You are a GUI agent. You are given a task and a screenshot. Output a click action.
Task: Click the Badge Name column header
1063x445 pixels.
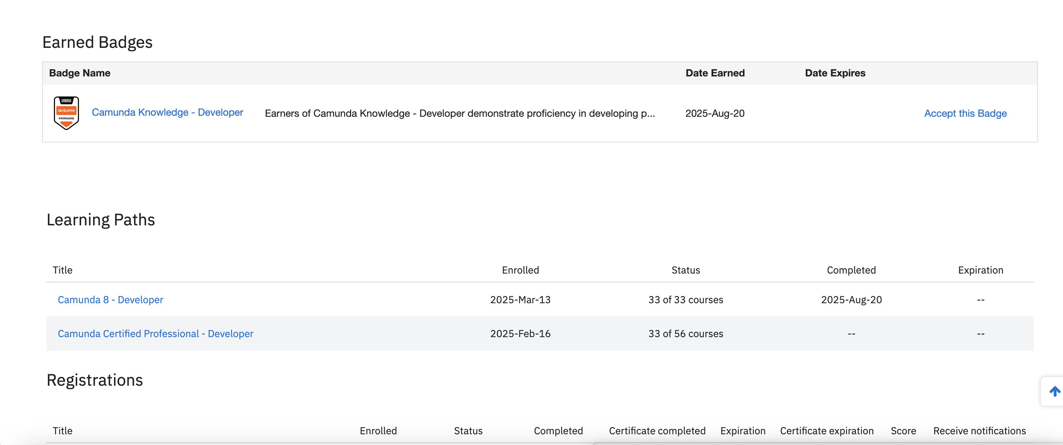[80, 73]
